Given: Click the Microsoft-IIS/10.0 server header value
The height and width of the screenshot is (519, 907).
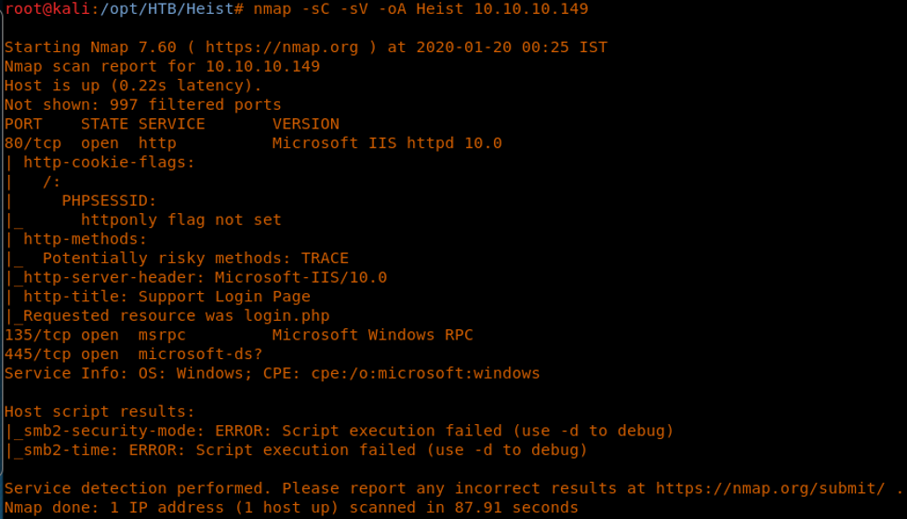Looking at the screenshot, I should (300, 277).
